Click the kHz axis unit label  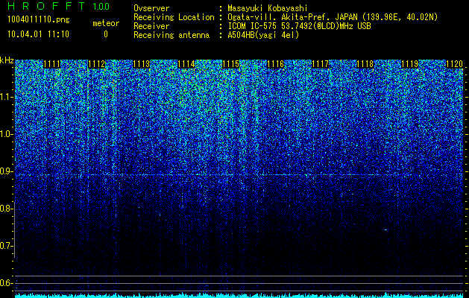[x=7, y=60]
